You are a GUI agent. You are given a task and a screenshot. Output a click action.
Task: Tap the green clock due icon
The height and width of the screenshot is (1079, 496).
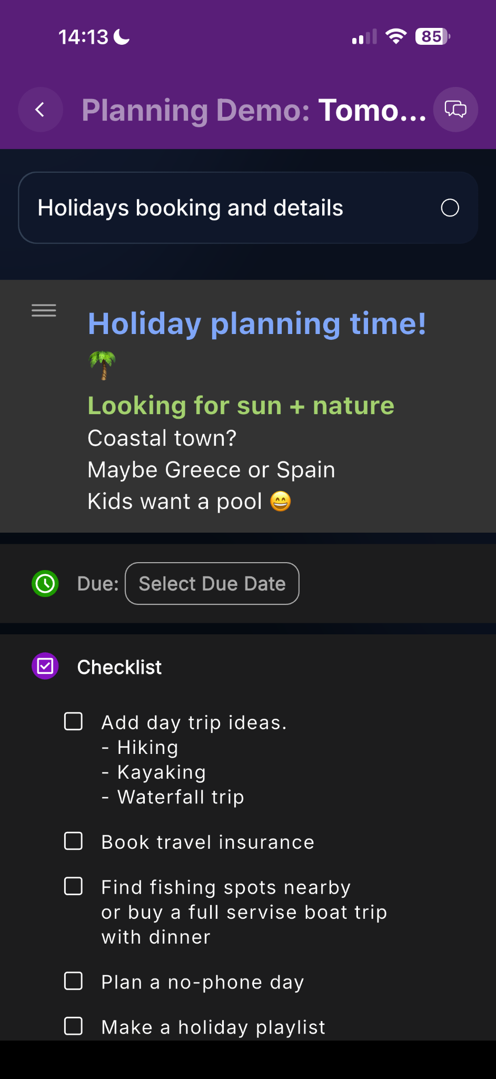coord(45,584)
